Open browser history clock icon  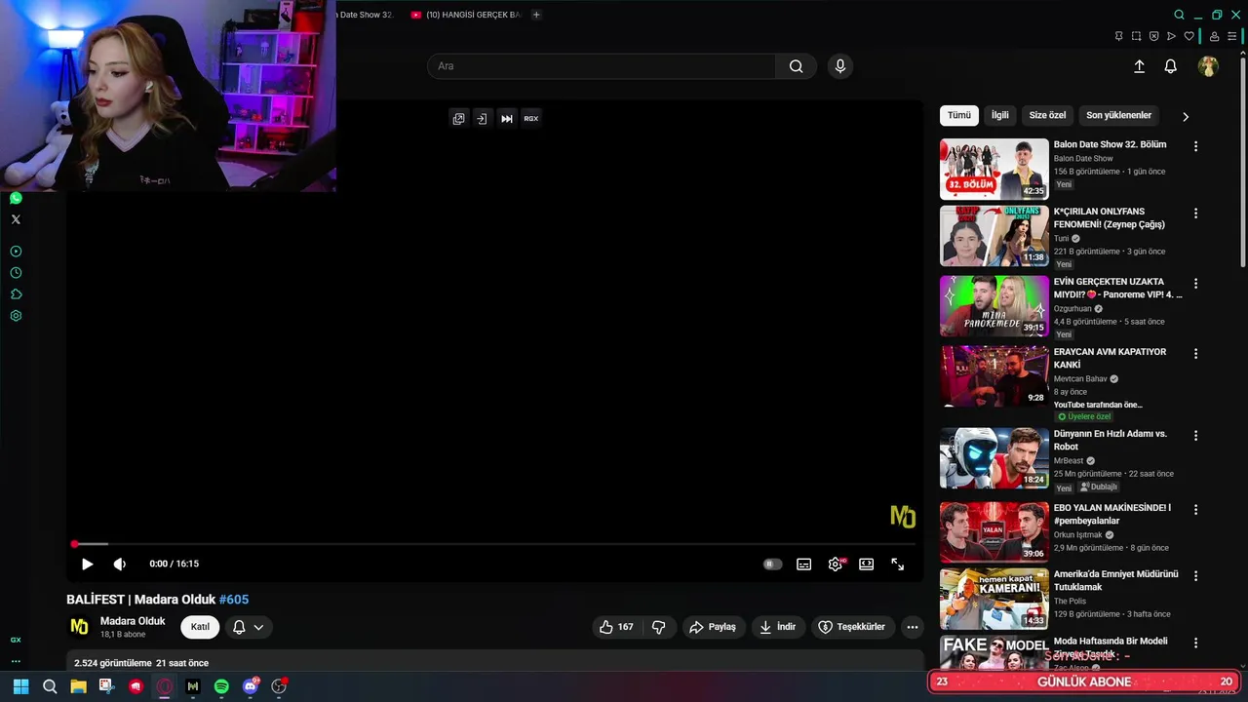pos(16,273)
